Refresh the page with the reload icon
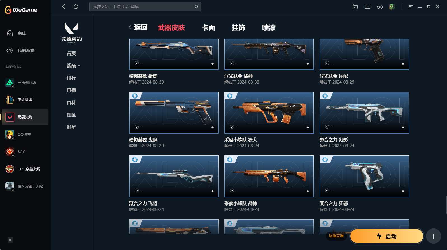447x250 pixels. (76, 7)
